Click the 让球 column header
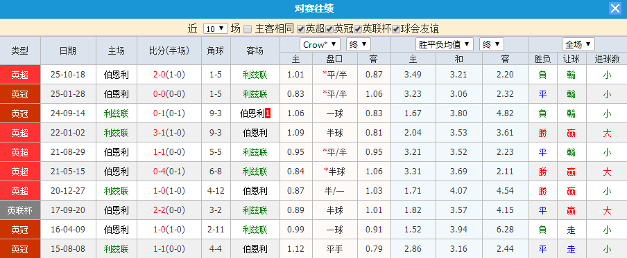This screenshot has width=627, height=258. [572, 59]
